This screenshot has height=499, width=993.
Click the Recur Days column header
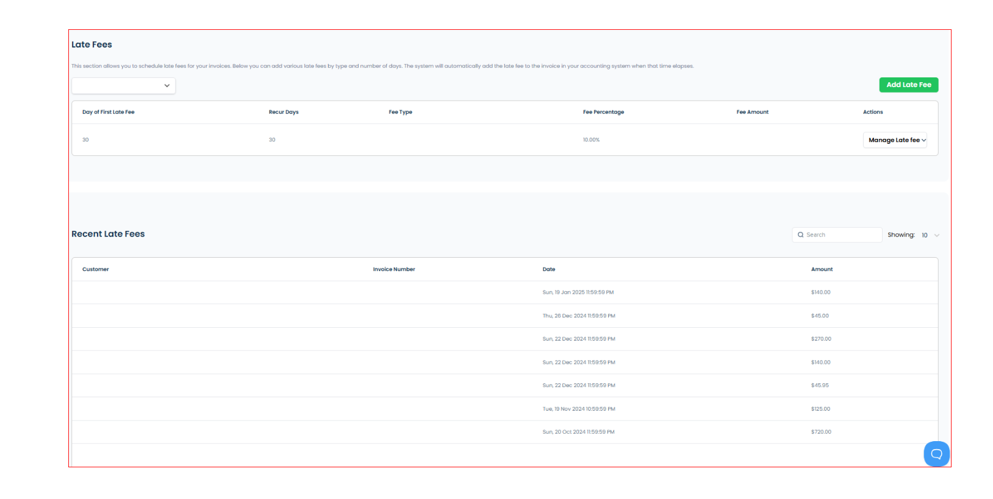284,112
